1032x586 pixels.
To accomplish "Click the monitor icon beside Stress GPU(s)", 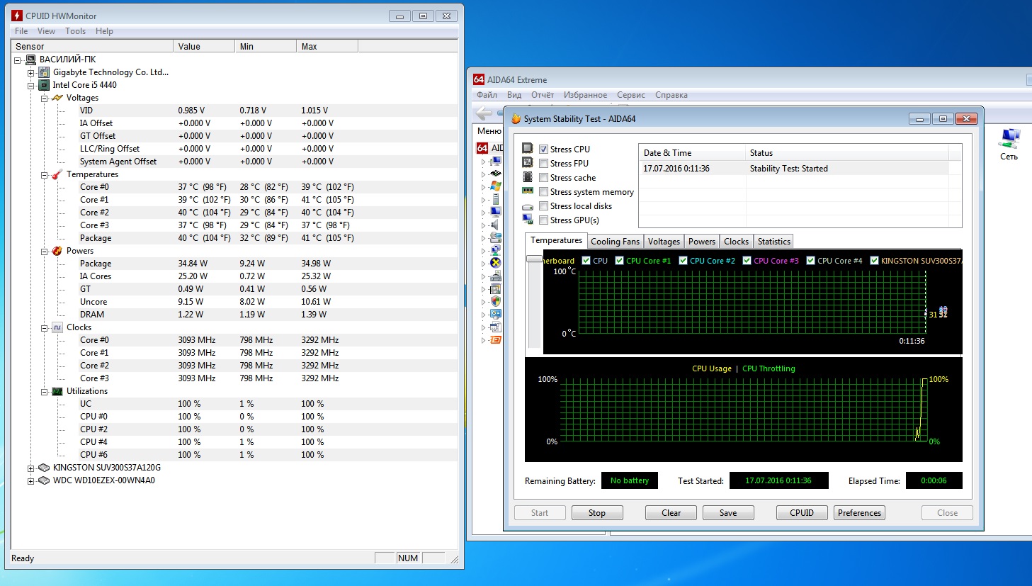I will (x=528, y=219).
